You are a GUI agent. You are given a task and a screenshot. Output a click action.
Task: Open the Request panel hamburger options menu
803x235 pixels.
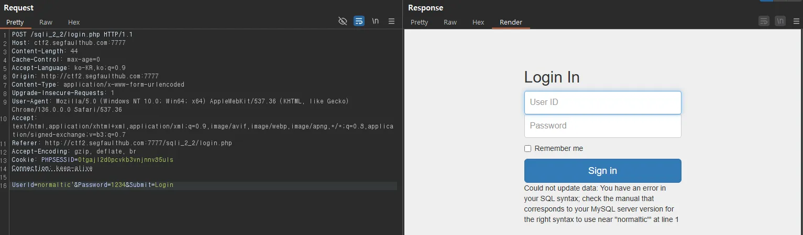point(391,21)
